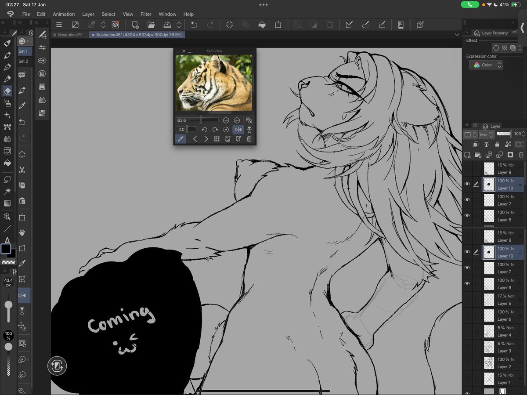Delete the current layer with the trash icon
The width and height of the screenshot is (527, 395).
(x=521, y=155)
